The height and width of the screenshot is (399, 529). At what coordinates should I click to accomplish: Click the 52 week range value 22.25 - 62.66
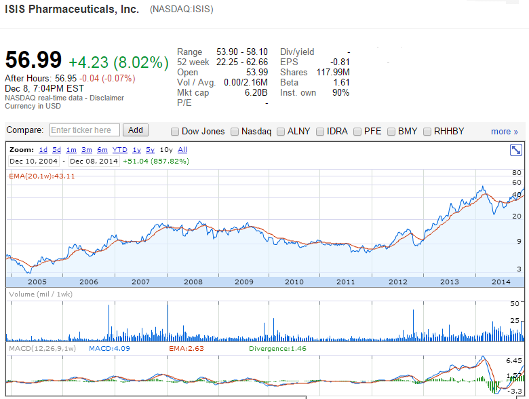(x=242, y=62)
